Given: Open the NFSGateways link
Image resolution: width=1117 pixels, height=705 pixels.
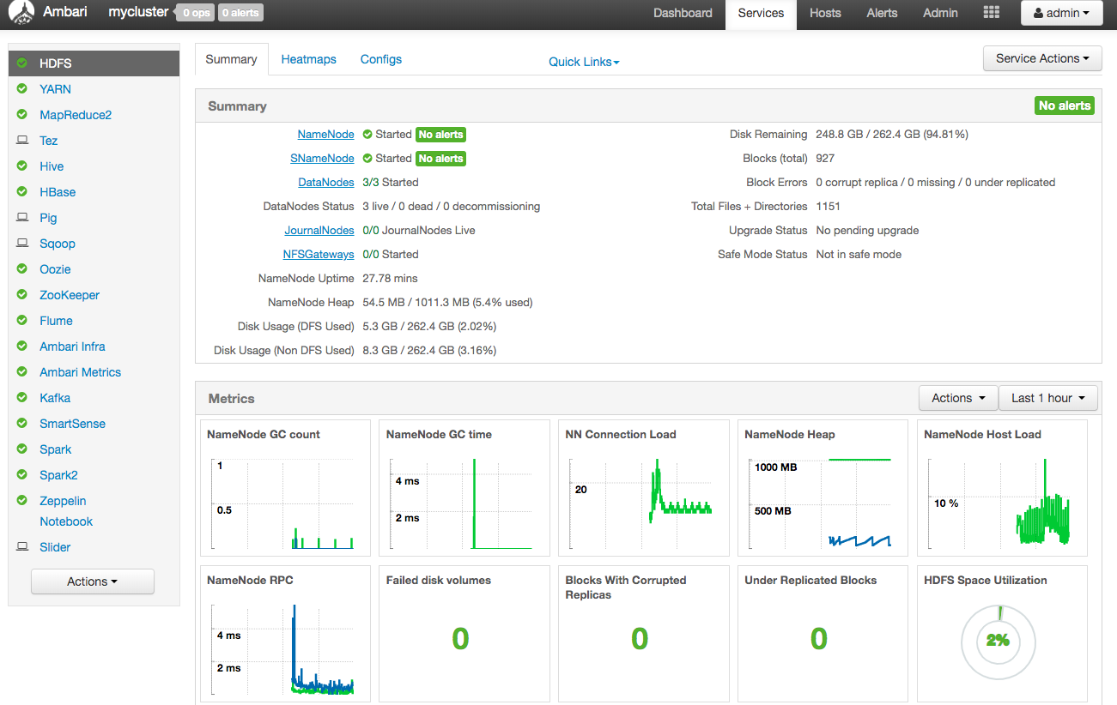Looking at the screenshot, I should point(319,255).
